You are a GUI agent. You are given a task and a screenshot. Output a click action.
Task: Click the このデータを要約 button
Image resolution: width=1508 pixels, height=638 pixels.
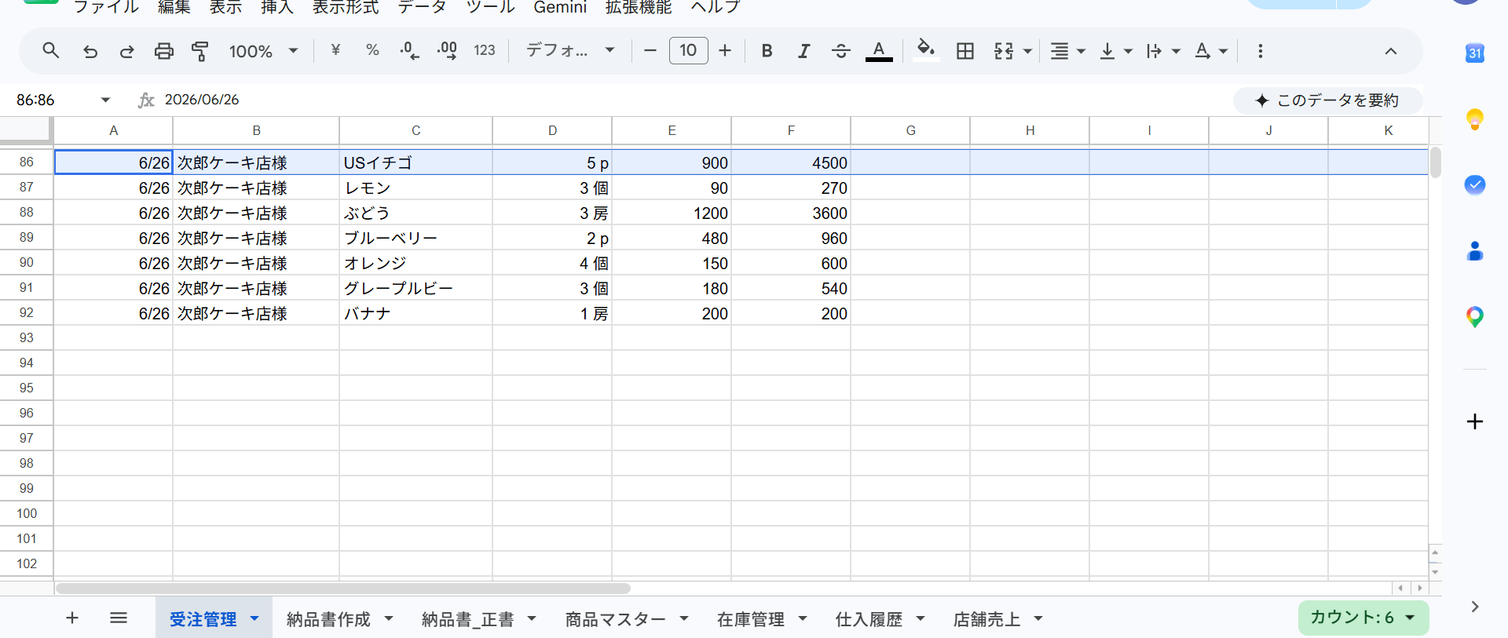(1327, 100)
